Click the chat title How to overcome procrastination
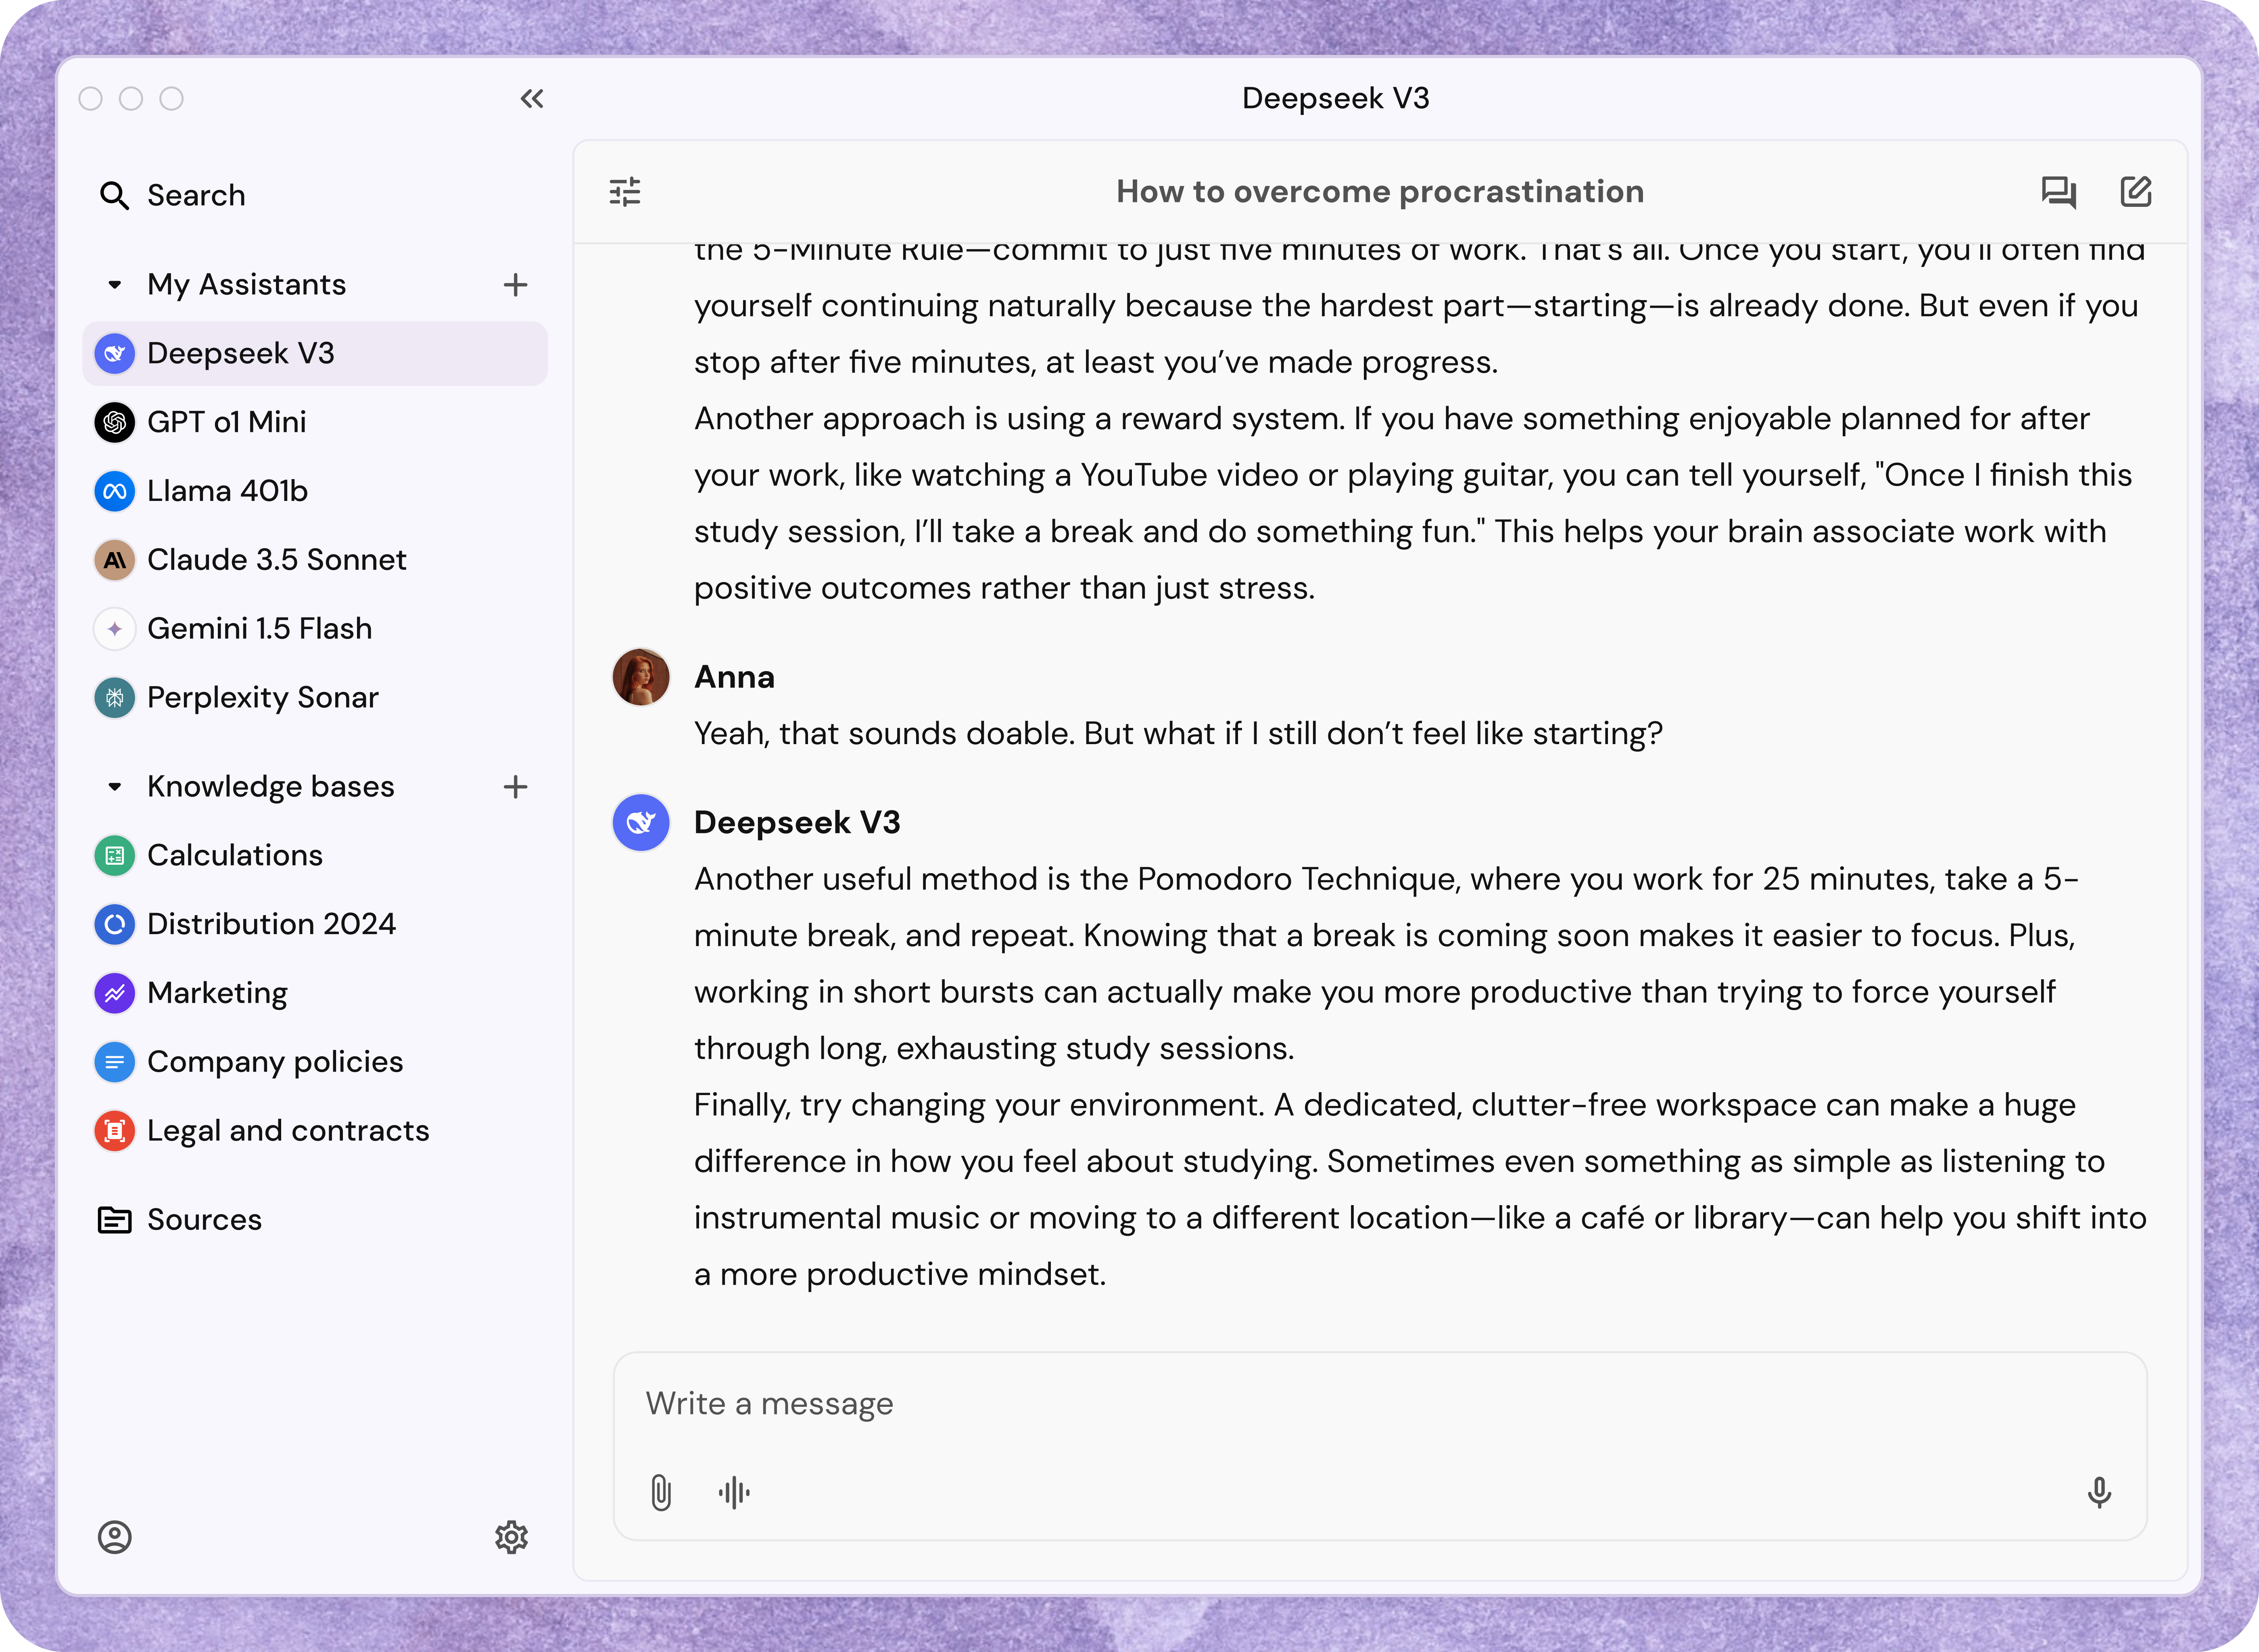 pos(1380,192)
